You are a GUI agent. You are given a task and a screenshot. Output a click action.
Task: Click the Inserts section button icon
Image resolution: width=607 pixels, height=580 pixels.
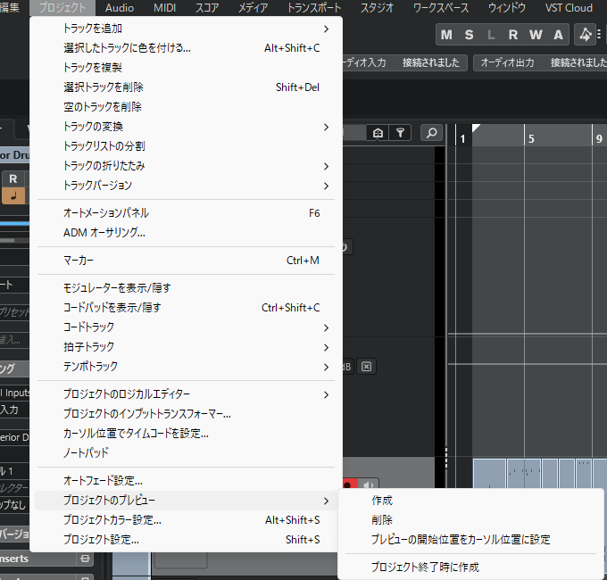(x=85, y=559)
